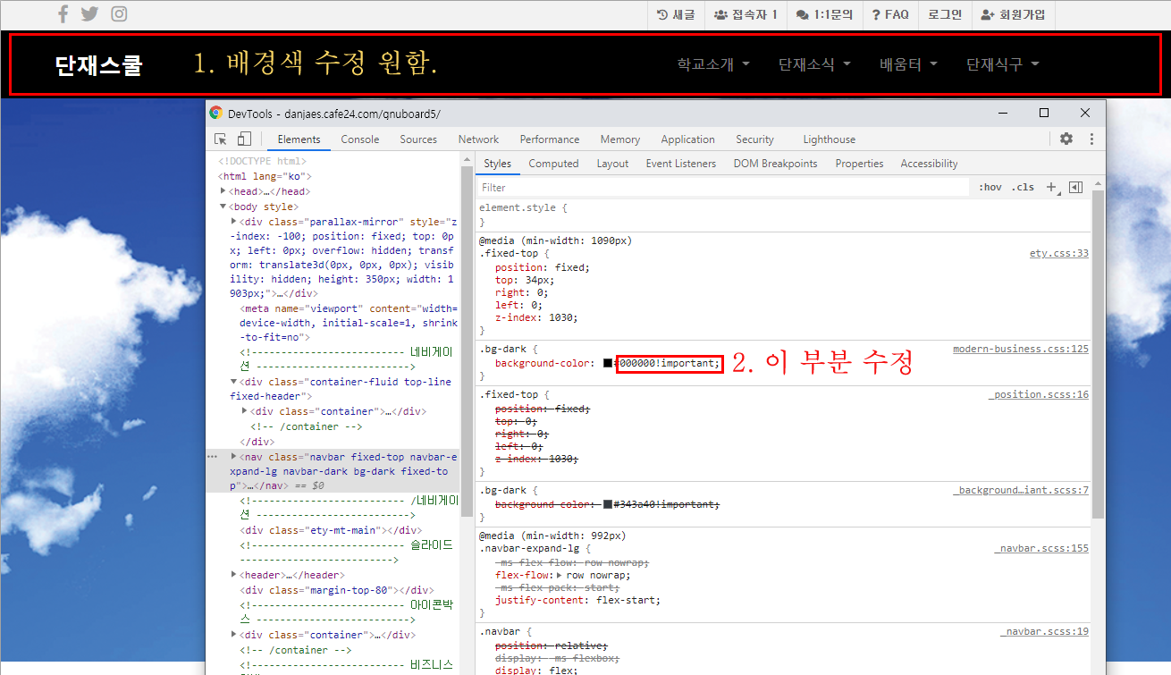The width and height of the screenshot is (1171, 675).
Task: Open the FAQ button
Action: click(890, 14)
